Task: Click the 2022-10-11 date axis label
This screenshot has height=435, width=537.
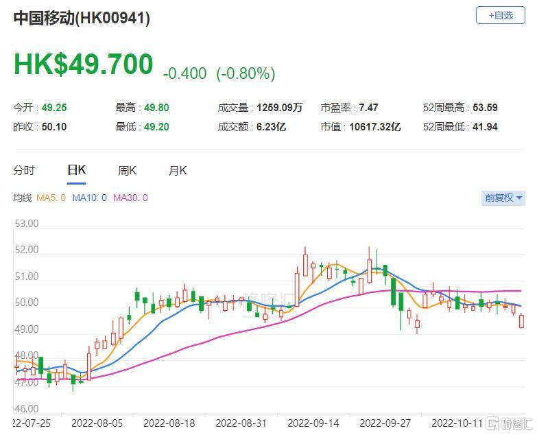Action: (x=457, y=423)
